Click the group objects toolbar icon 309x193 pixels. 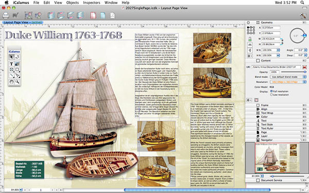point(28,15)
